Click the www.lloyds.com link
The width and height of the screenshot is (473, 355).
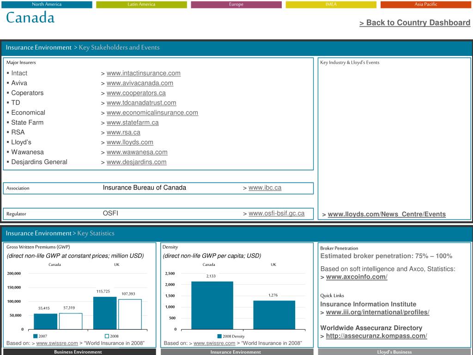point(130,142)
